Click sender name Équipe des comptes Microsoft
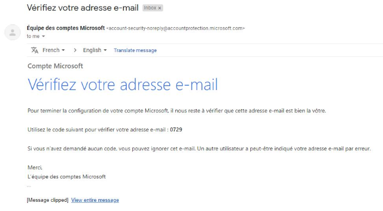 [x=66, y=28]
